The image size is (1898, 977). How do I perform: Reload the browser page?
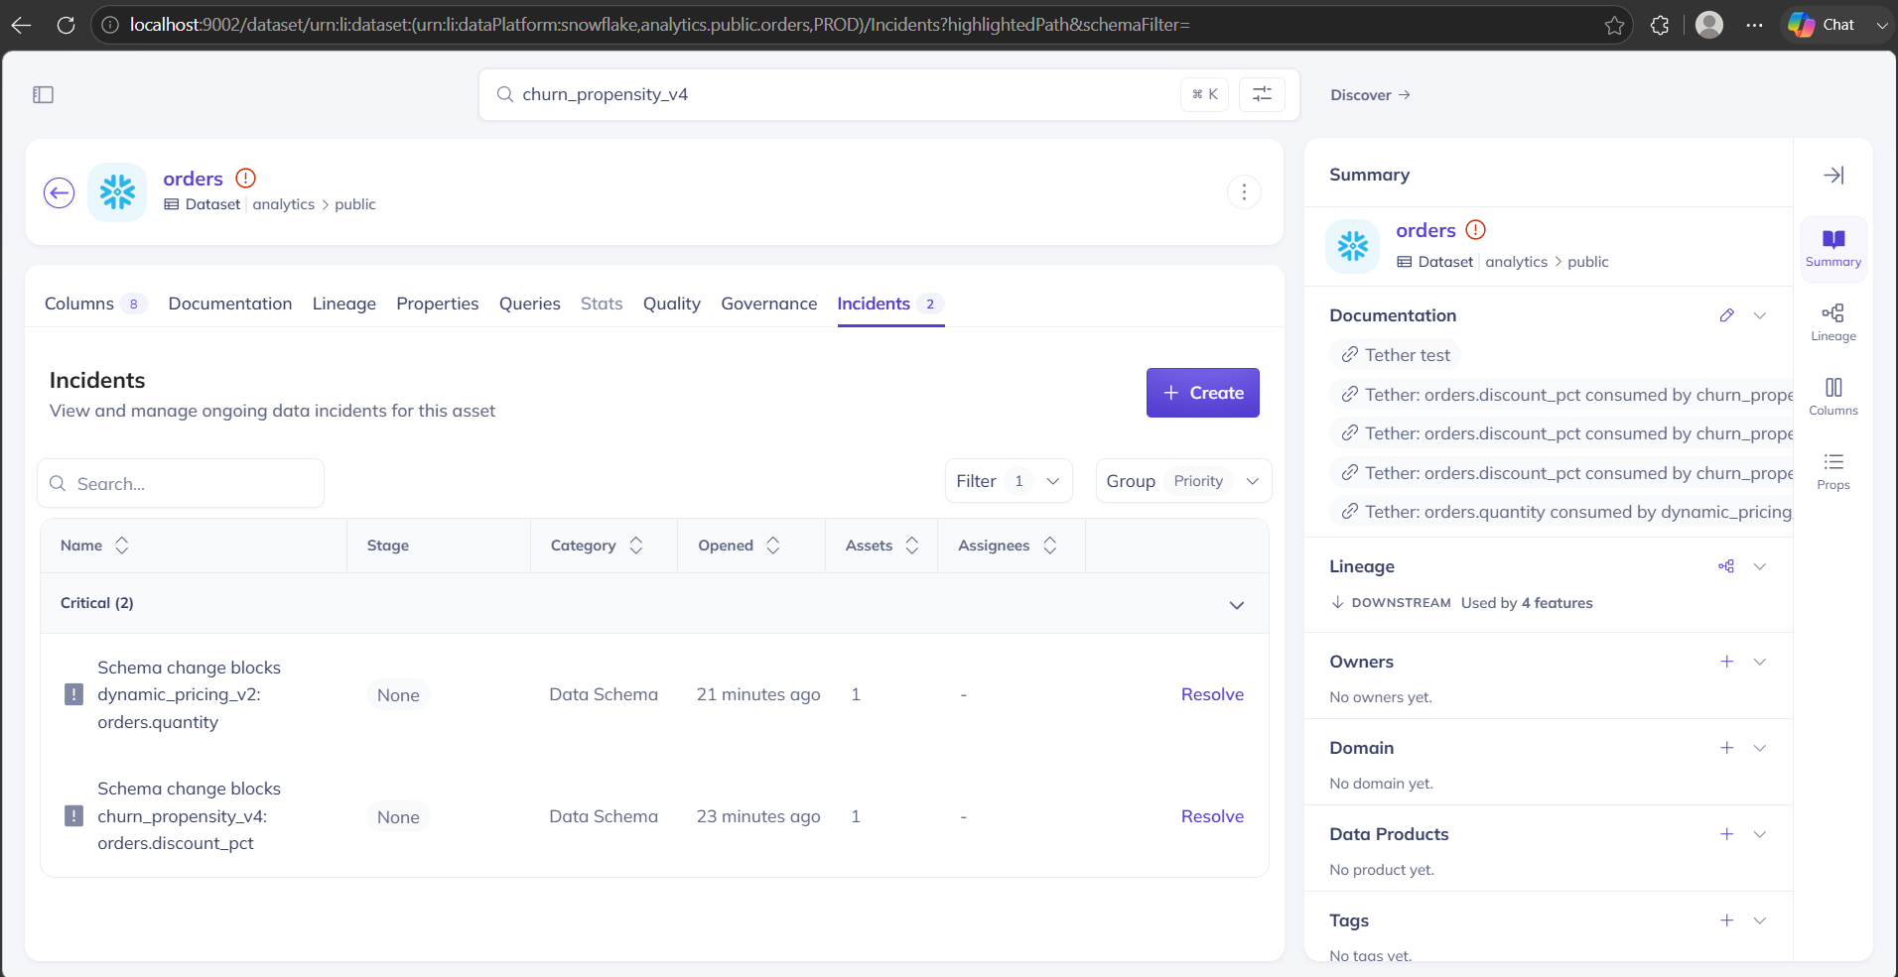pos(66,25)
